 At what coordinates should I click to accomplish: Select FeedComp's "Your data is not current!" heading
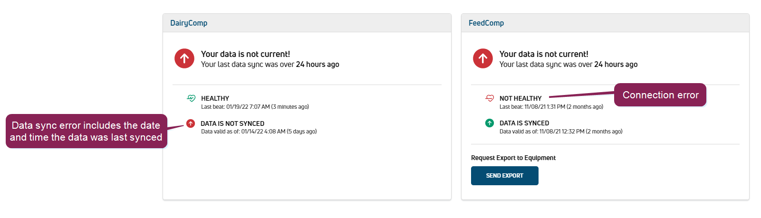[x=544, y=54]
